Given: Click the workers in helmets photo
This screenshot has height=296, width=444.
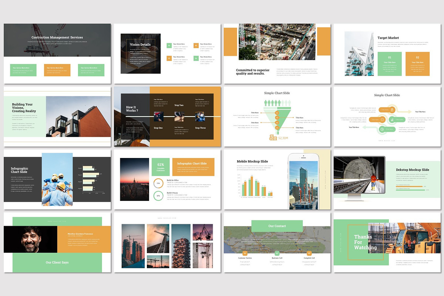Looking at the screenshot, I should point(57,179).
